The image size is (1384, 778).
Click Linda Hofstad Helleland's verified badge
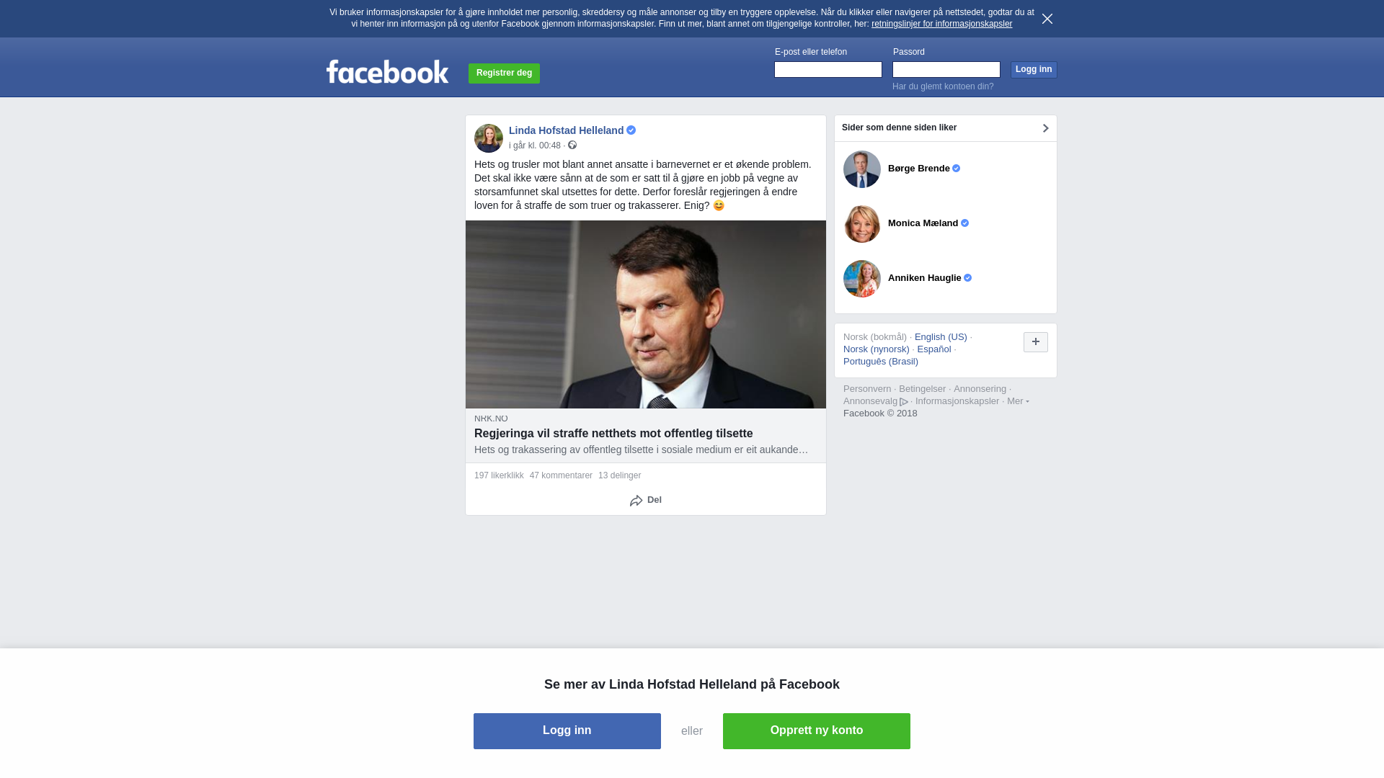[631, 130]
